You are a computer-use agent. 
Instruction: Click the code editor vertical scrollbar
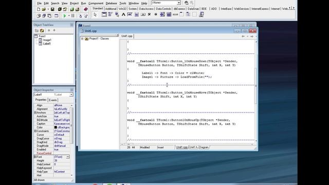pos(256,91)
